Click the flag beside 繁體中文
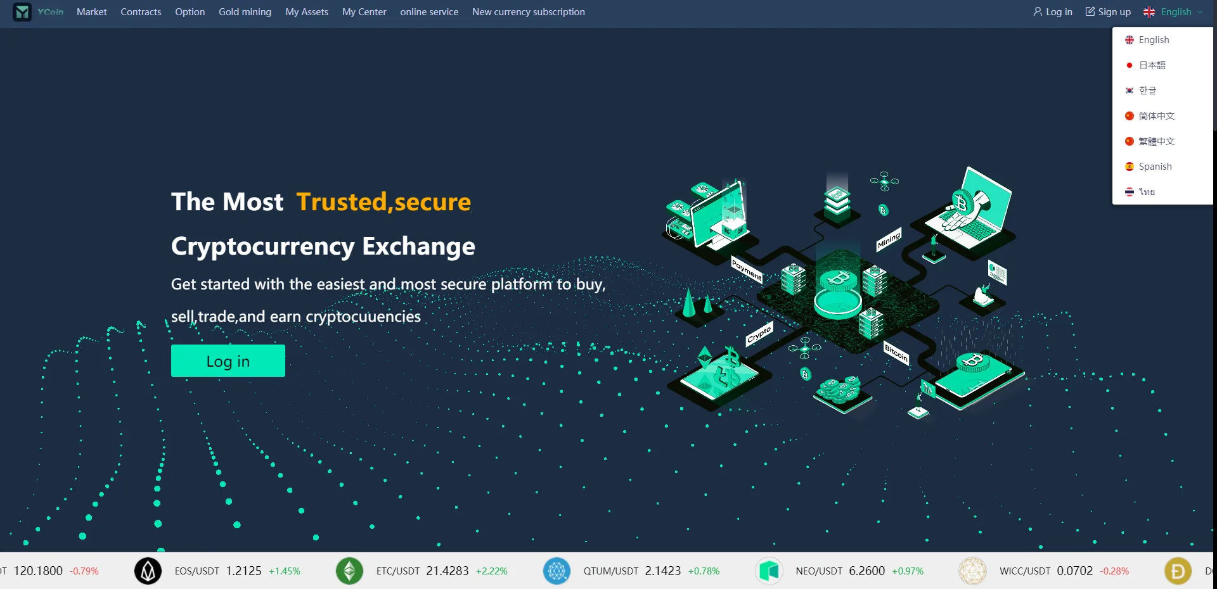The image size is (1217, 589). pyautogui.click(x=1130, y=141)
